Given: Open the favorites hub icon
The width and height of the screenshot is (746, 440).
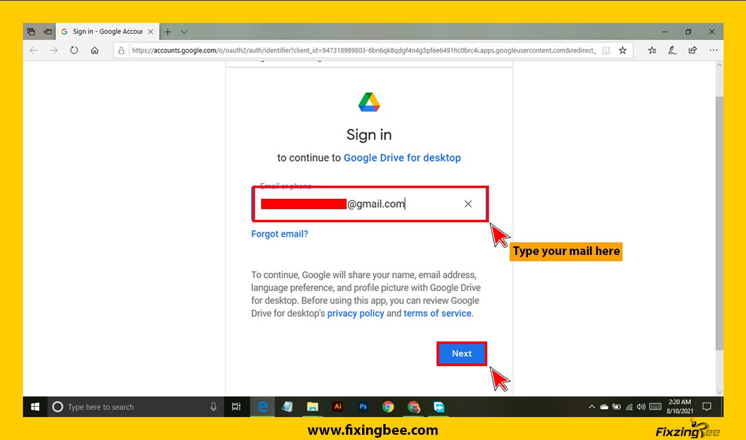Looking at the screenshot, I should click(652, 50).
